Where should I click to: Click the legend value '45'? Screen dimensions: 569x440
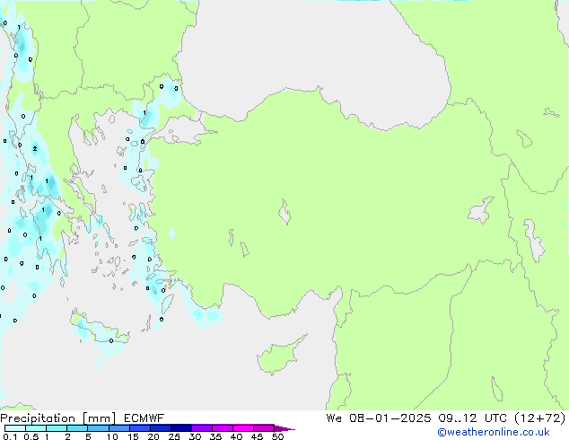coord(257,436)
